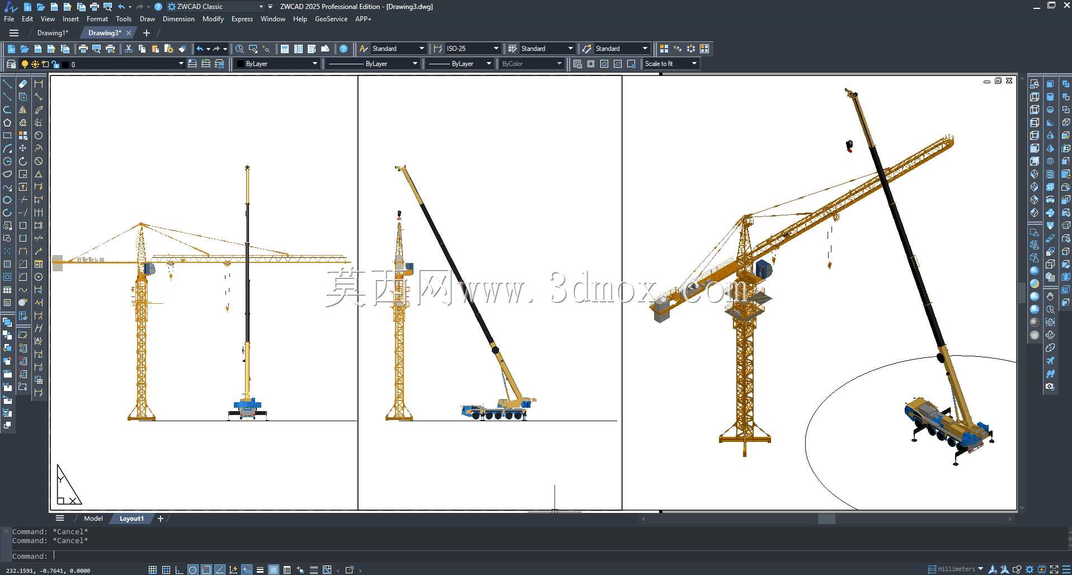
Task: Click the layer color black swatch
Action: click(x=65, y=64)
